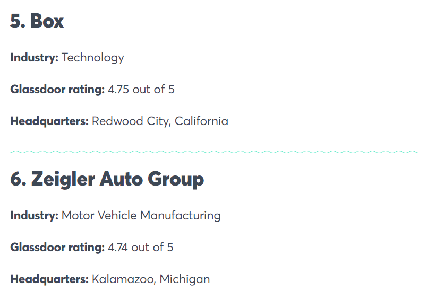Click the Headquarters label under Box
427x300 pixels.
[49, 121]
